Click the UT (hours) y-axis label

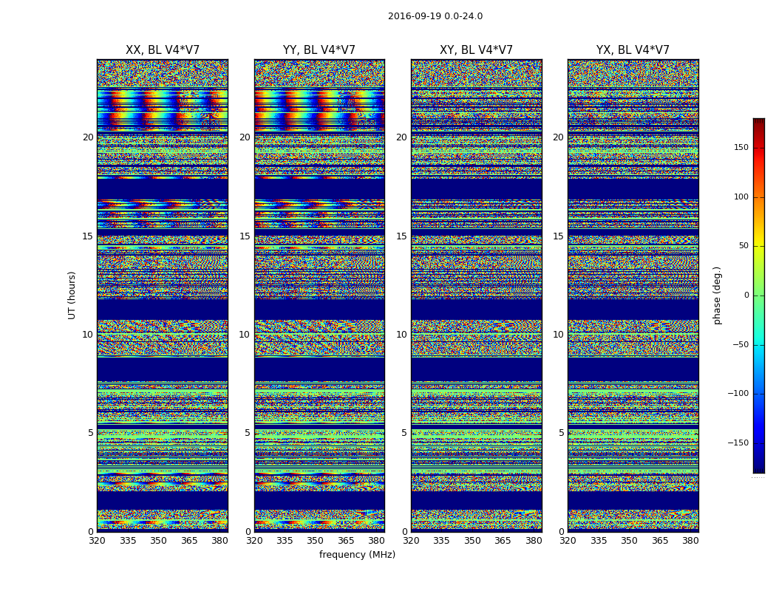[x=72, y=295]
